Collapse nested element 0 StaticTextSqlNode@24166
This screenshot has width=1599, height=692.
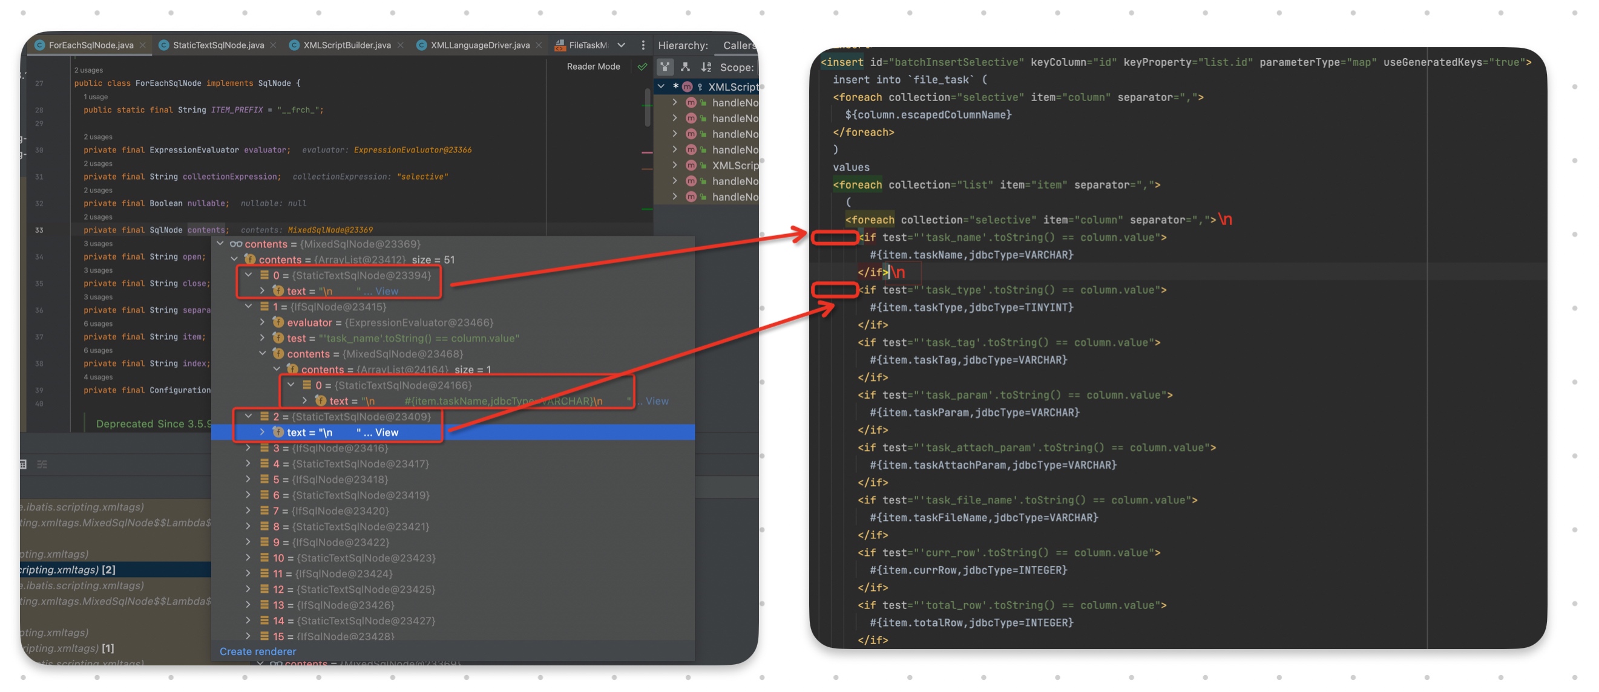pyautogui.click(x=291, y=385)
